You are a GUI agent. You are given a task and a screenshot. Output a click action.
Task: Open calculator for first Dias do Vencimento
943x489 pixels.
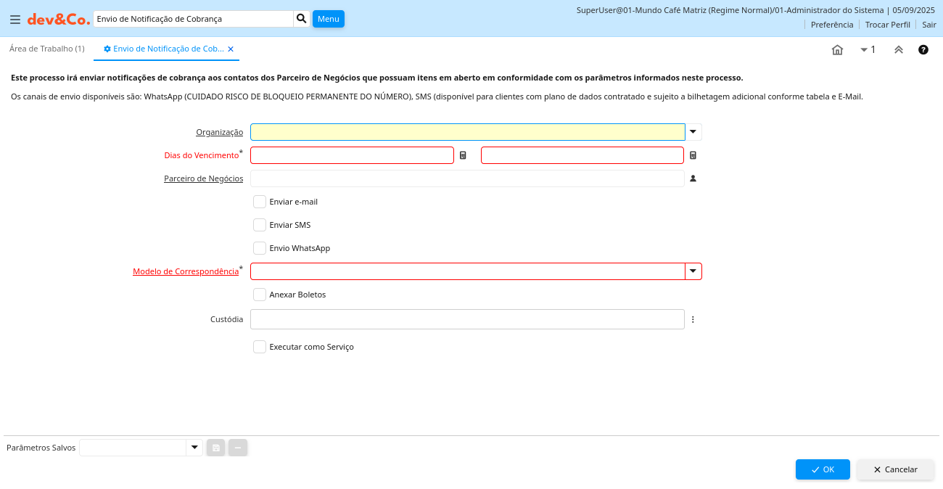tap(463, 155)
